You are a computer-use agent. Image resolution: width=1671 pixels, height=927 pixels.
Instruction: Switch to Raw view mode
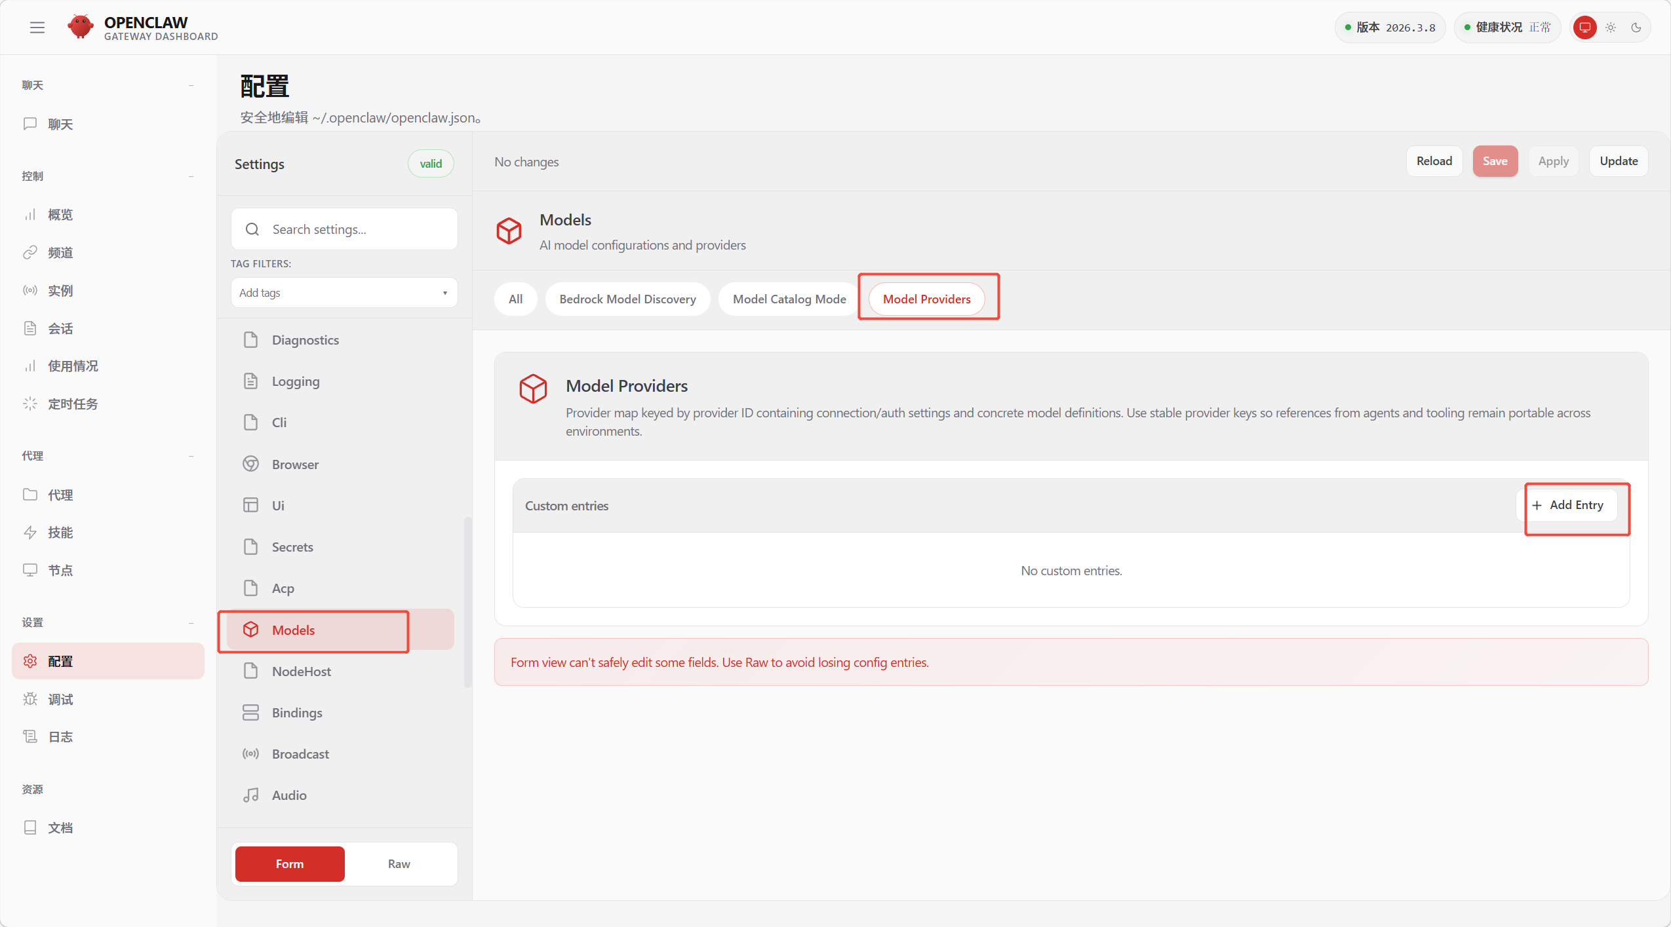point(399,863)
